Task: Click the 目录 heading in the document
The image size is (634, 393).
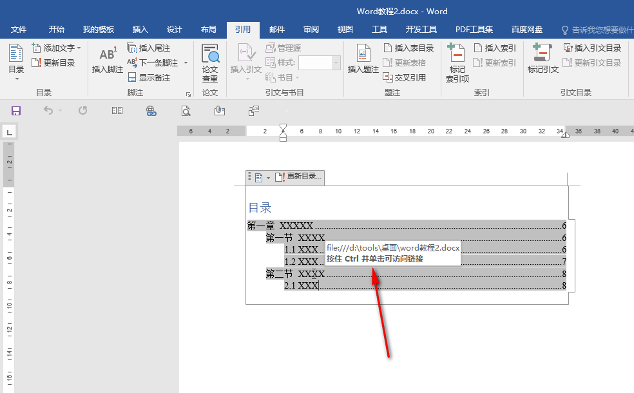Action: [x=260, y=208]
